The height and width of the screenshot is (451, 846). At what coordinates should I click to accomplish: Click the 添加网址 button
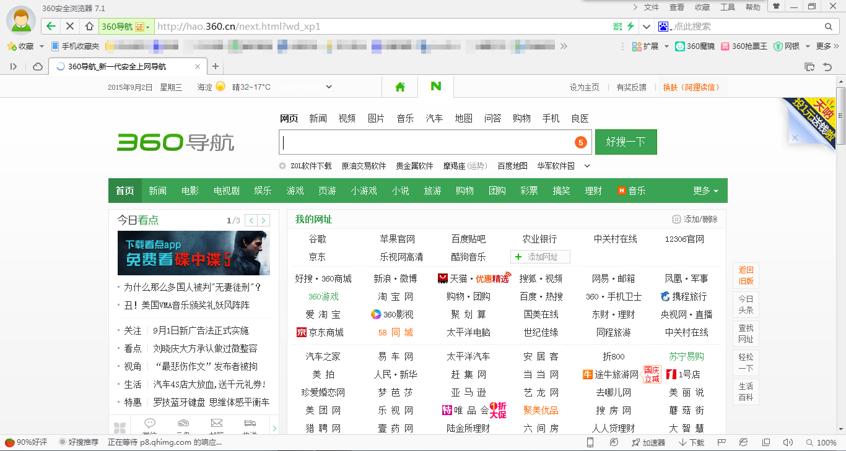[540, 257]
